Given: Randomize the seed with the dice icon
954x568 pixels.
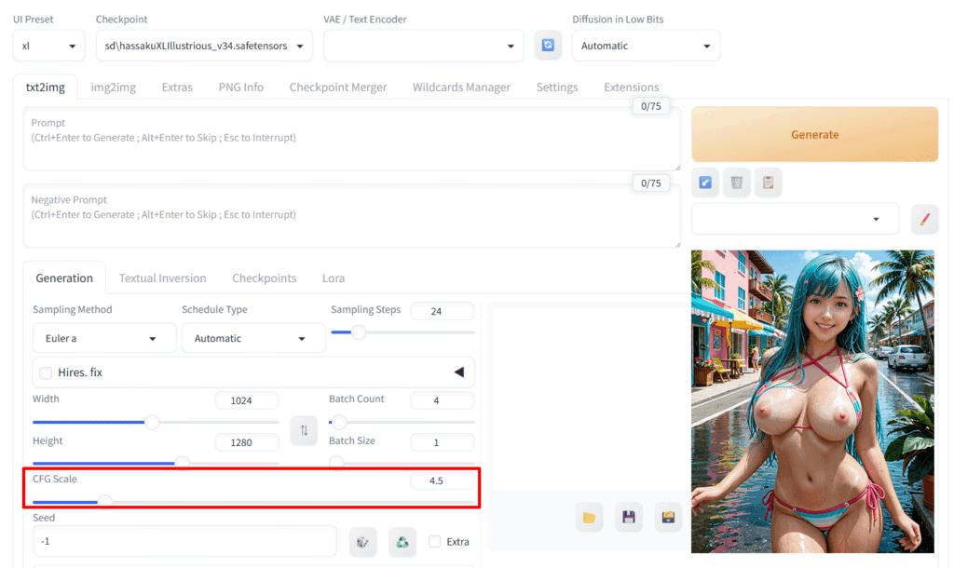Looking at the screenshot, I should (362, 541).
